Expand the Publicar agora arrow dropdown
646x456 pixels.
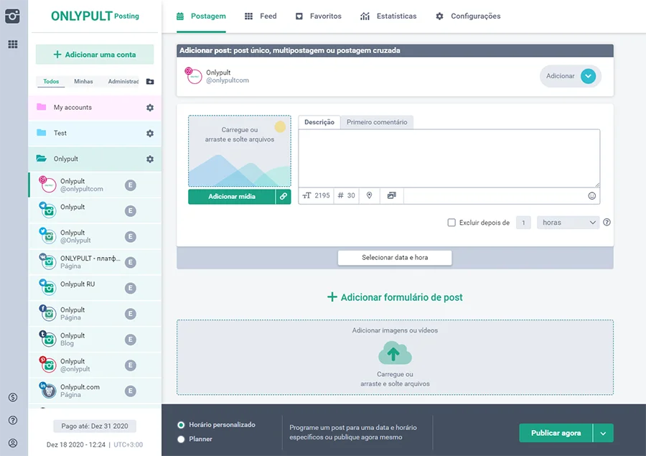tap(603, 433)
